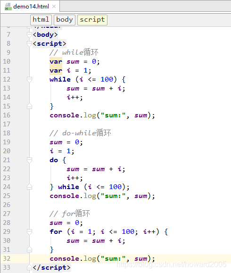This screenshot has width=231, height=273.
Task: Click the demo14.html file icon
Action: [x=8, y=7]
